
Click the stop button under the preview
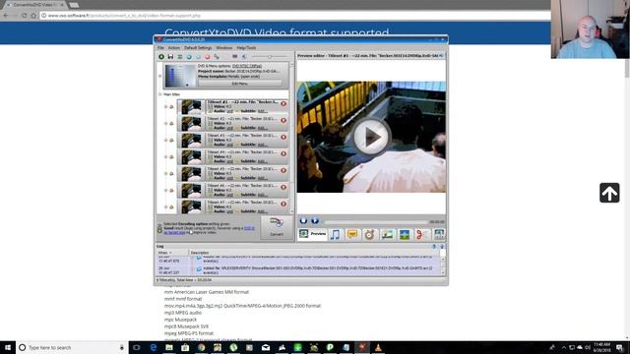303,220
